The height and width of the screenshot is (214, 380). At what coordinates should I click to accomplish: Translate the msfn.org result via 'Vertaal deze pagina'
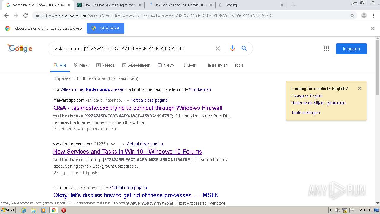click(x=128, y=188)
